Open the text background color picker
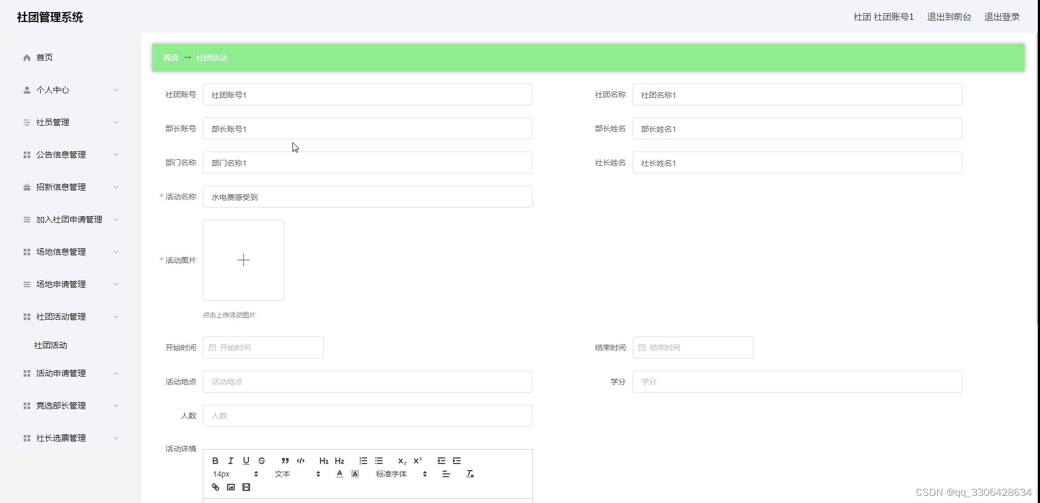This screenshot has width=1040, height=503. 355,474
